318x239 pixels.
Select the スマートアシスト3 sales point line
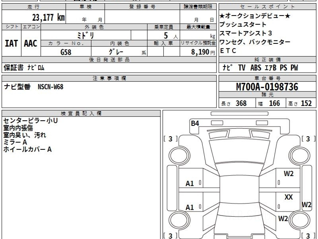pos(245,33)
